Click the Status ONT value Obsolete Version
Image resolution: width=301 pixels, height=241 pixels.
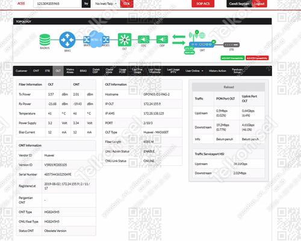coord(55,231)
